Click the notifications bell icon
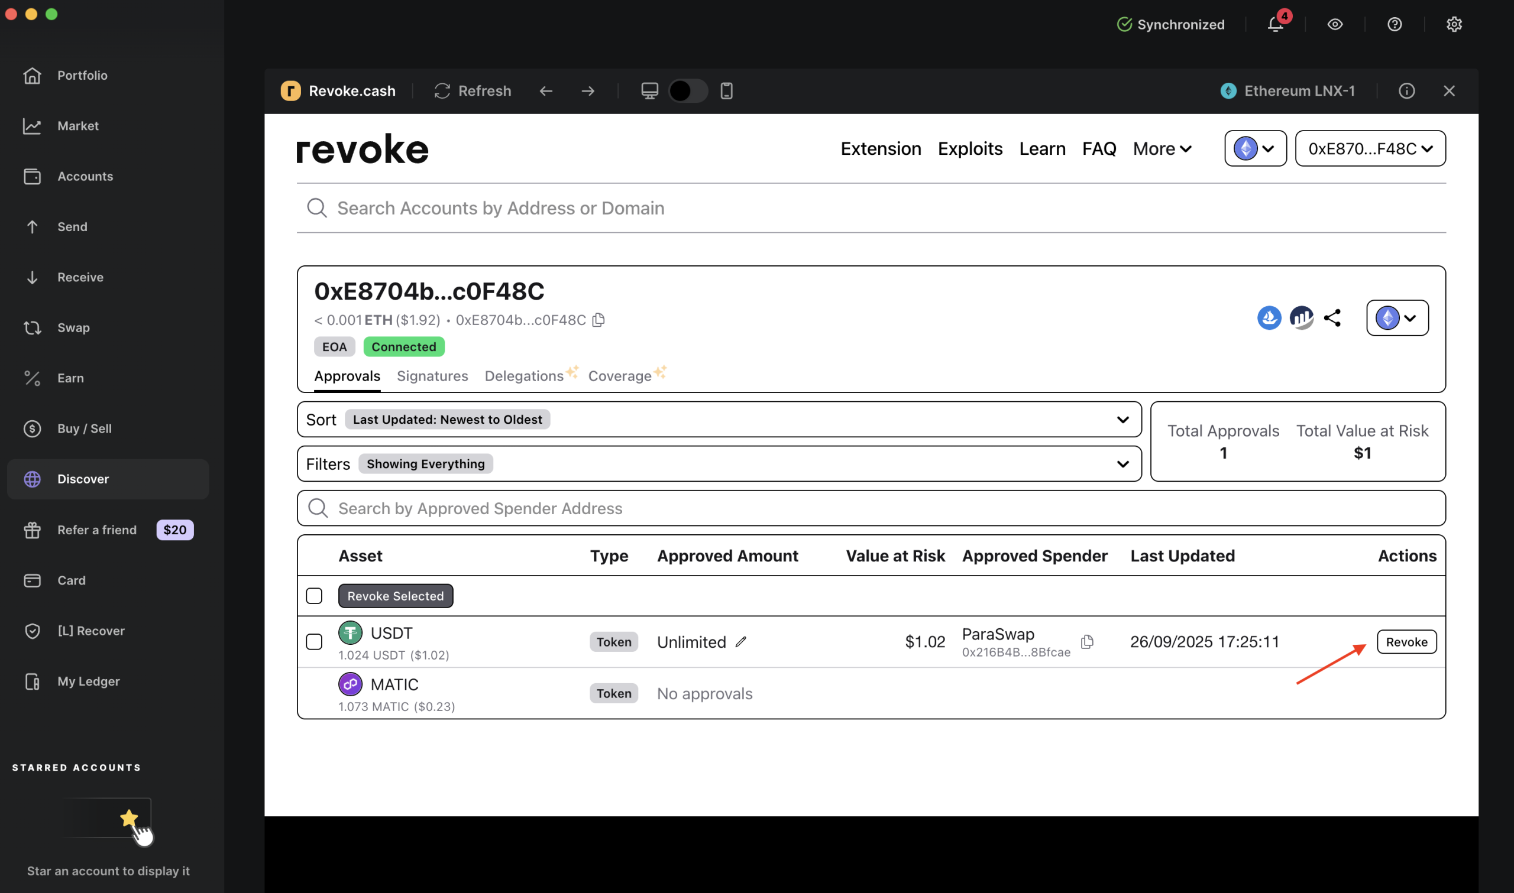Screen dimensions: 1514x893 pyautogui.click(x=1276, y=24)
